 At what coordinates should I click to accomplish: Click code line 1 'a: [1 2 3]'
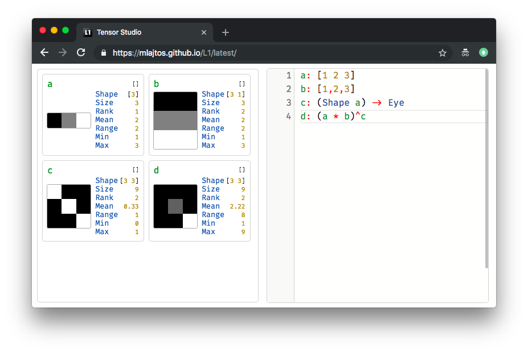328,75
